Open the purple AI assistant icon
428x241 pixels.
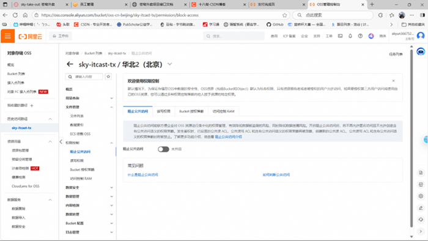click(371, 36)
